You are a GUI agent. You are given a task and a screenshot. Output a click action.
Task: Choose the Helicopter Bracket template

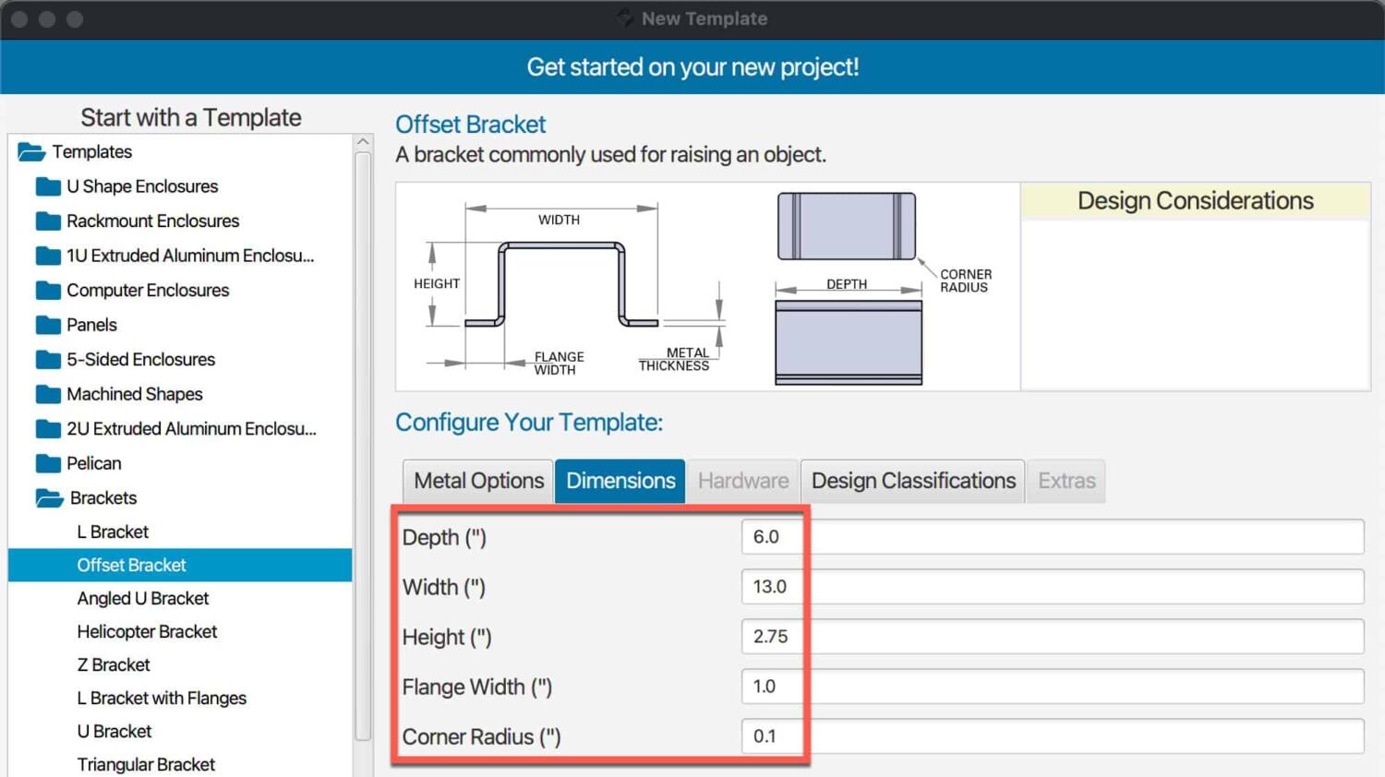coord(147,632)
